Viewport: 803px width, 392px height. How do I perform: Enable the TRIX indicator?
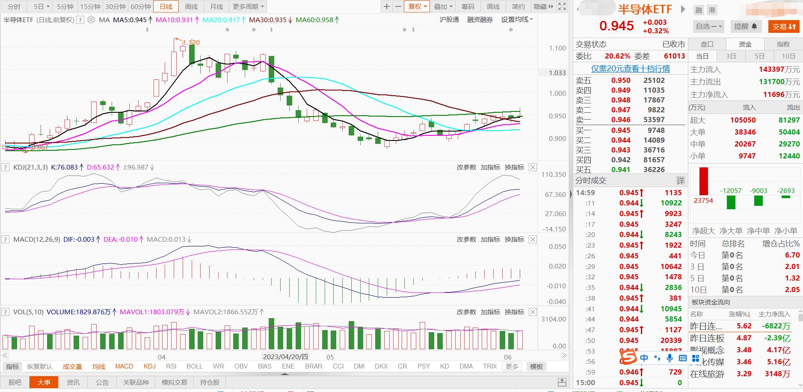point(490,366)
